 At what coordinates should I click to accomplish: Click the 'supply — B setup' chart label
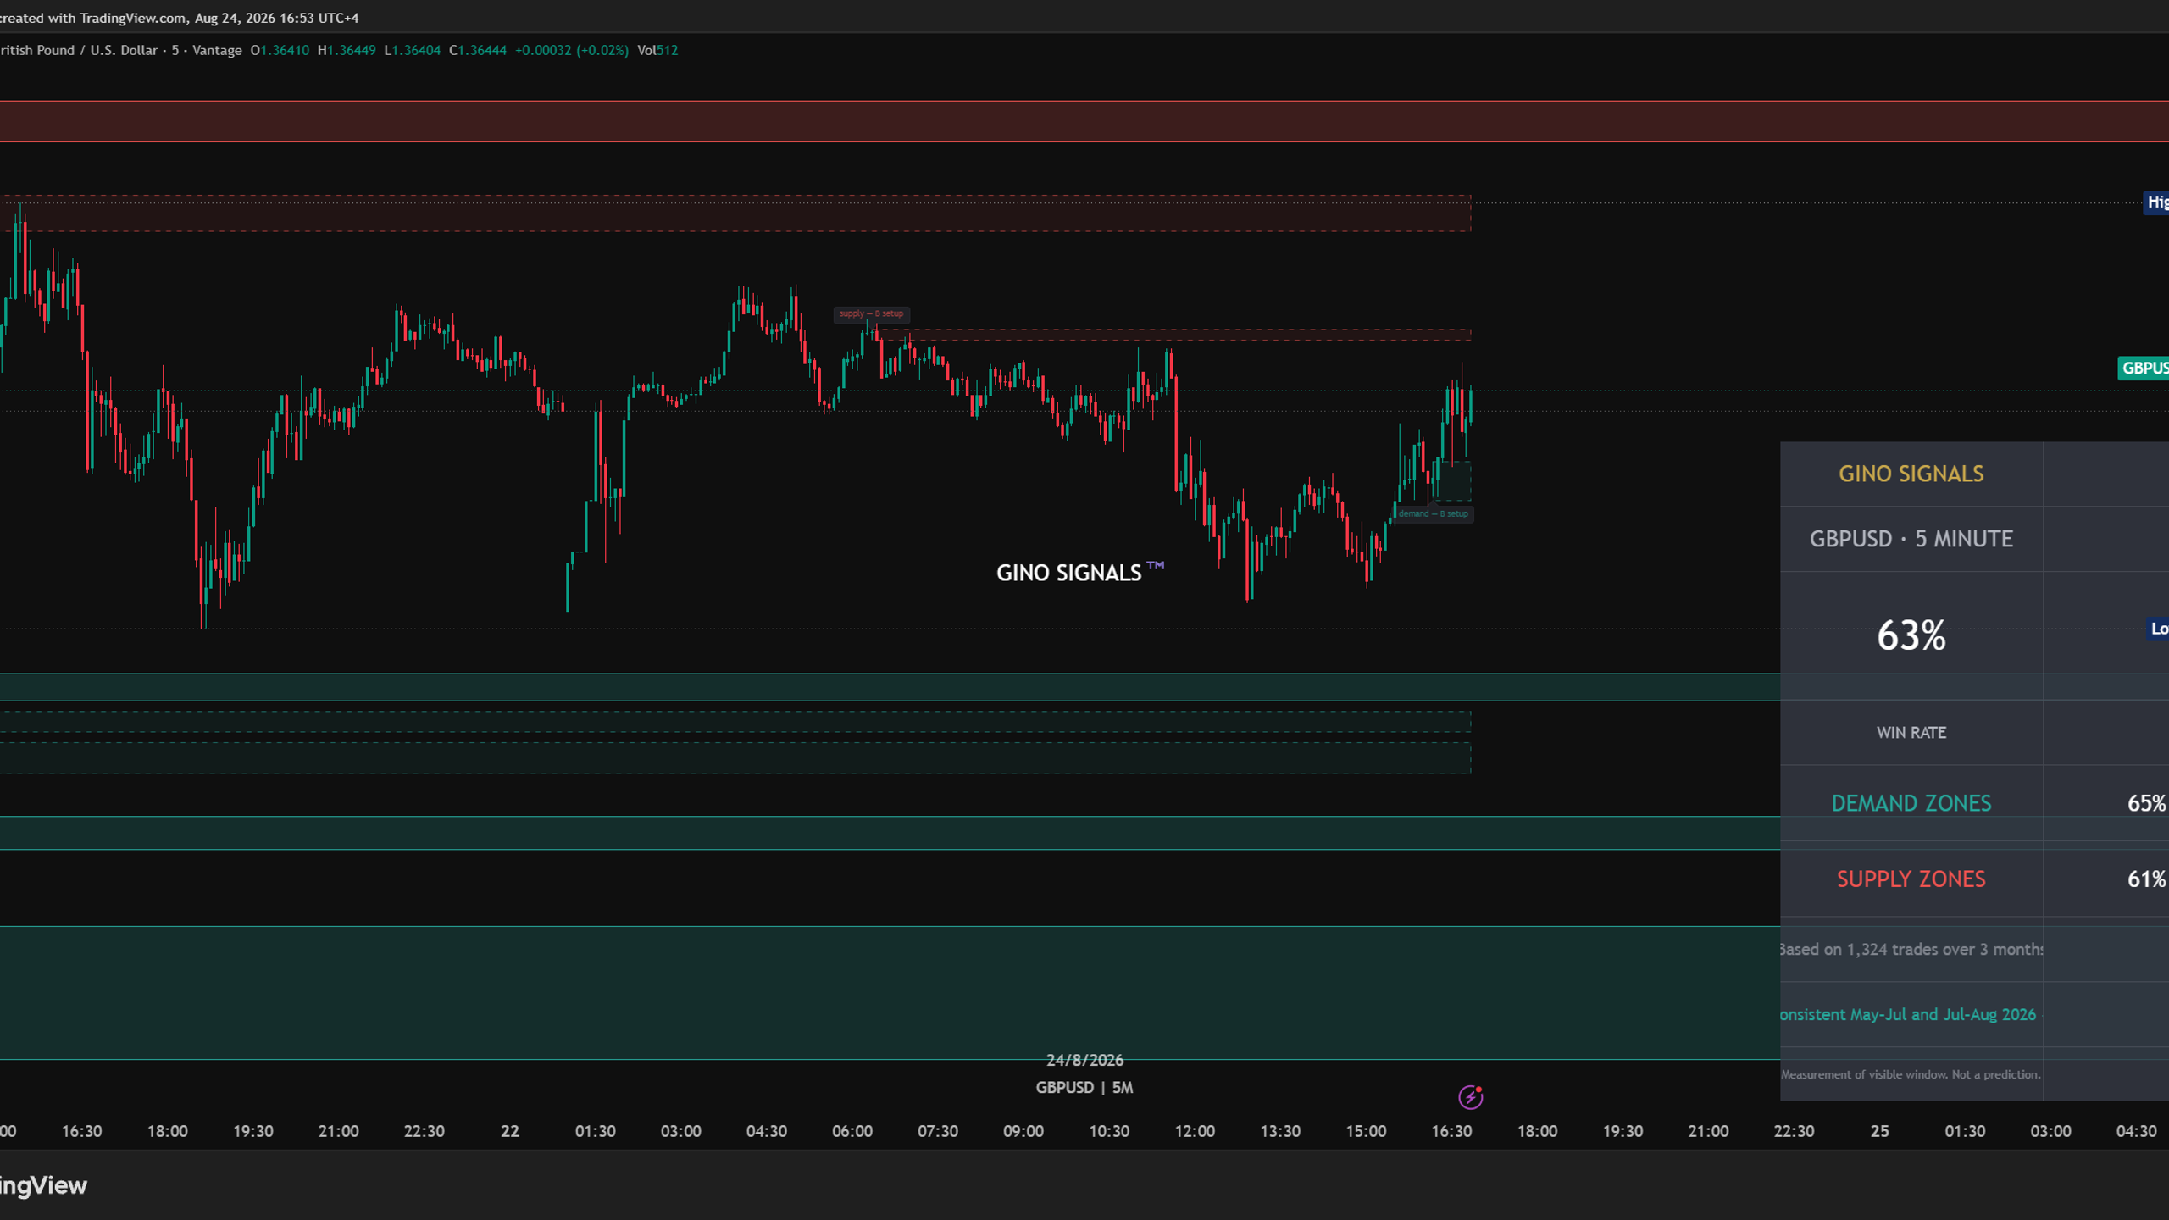pos(871,314)
